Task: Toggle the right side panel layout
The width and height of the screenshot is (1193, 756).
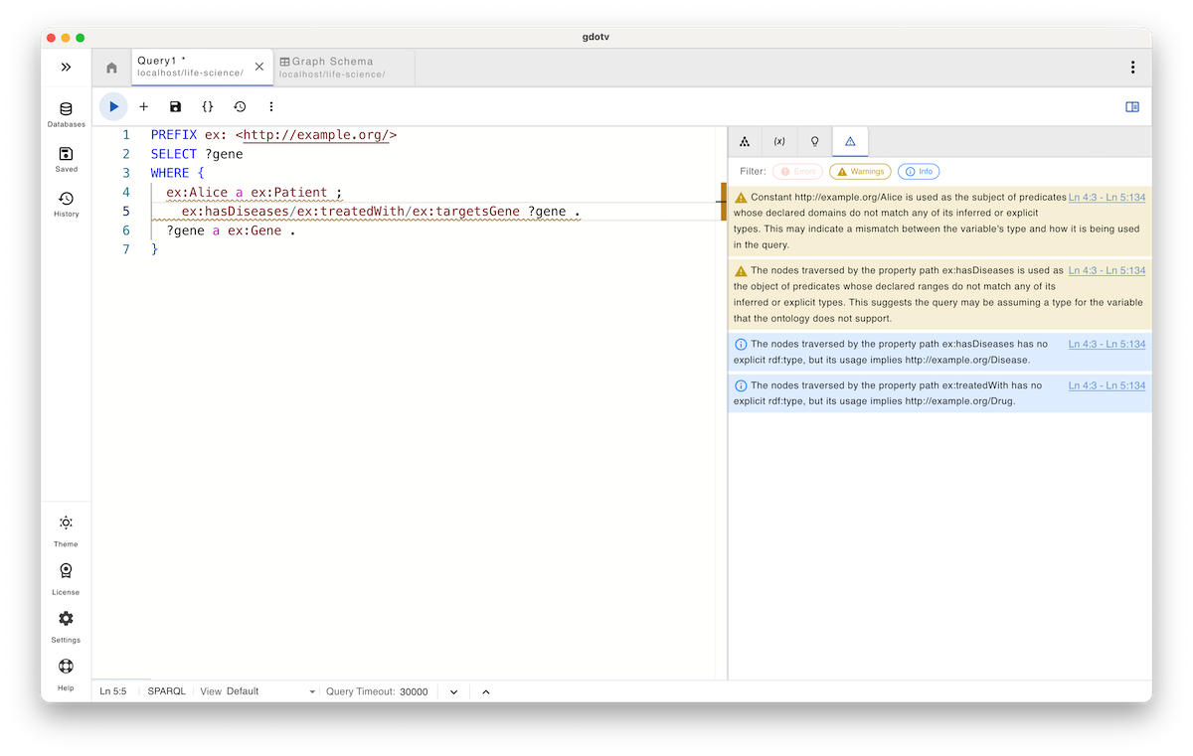Action: pyautogui.click(x=1131, y=106)
